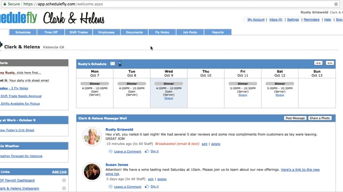343x192 pixels.
Task: Click the mobile phone icon in Rusty's Schedule
Action: [120, 63]
